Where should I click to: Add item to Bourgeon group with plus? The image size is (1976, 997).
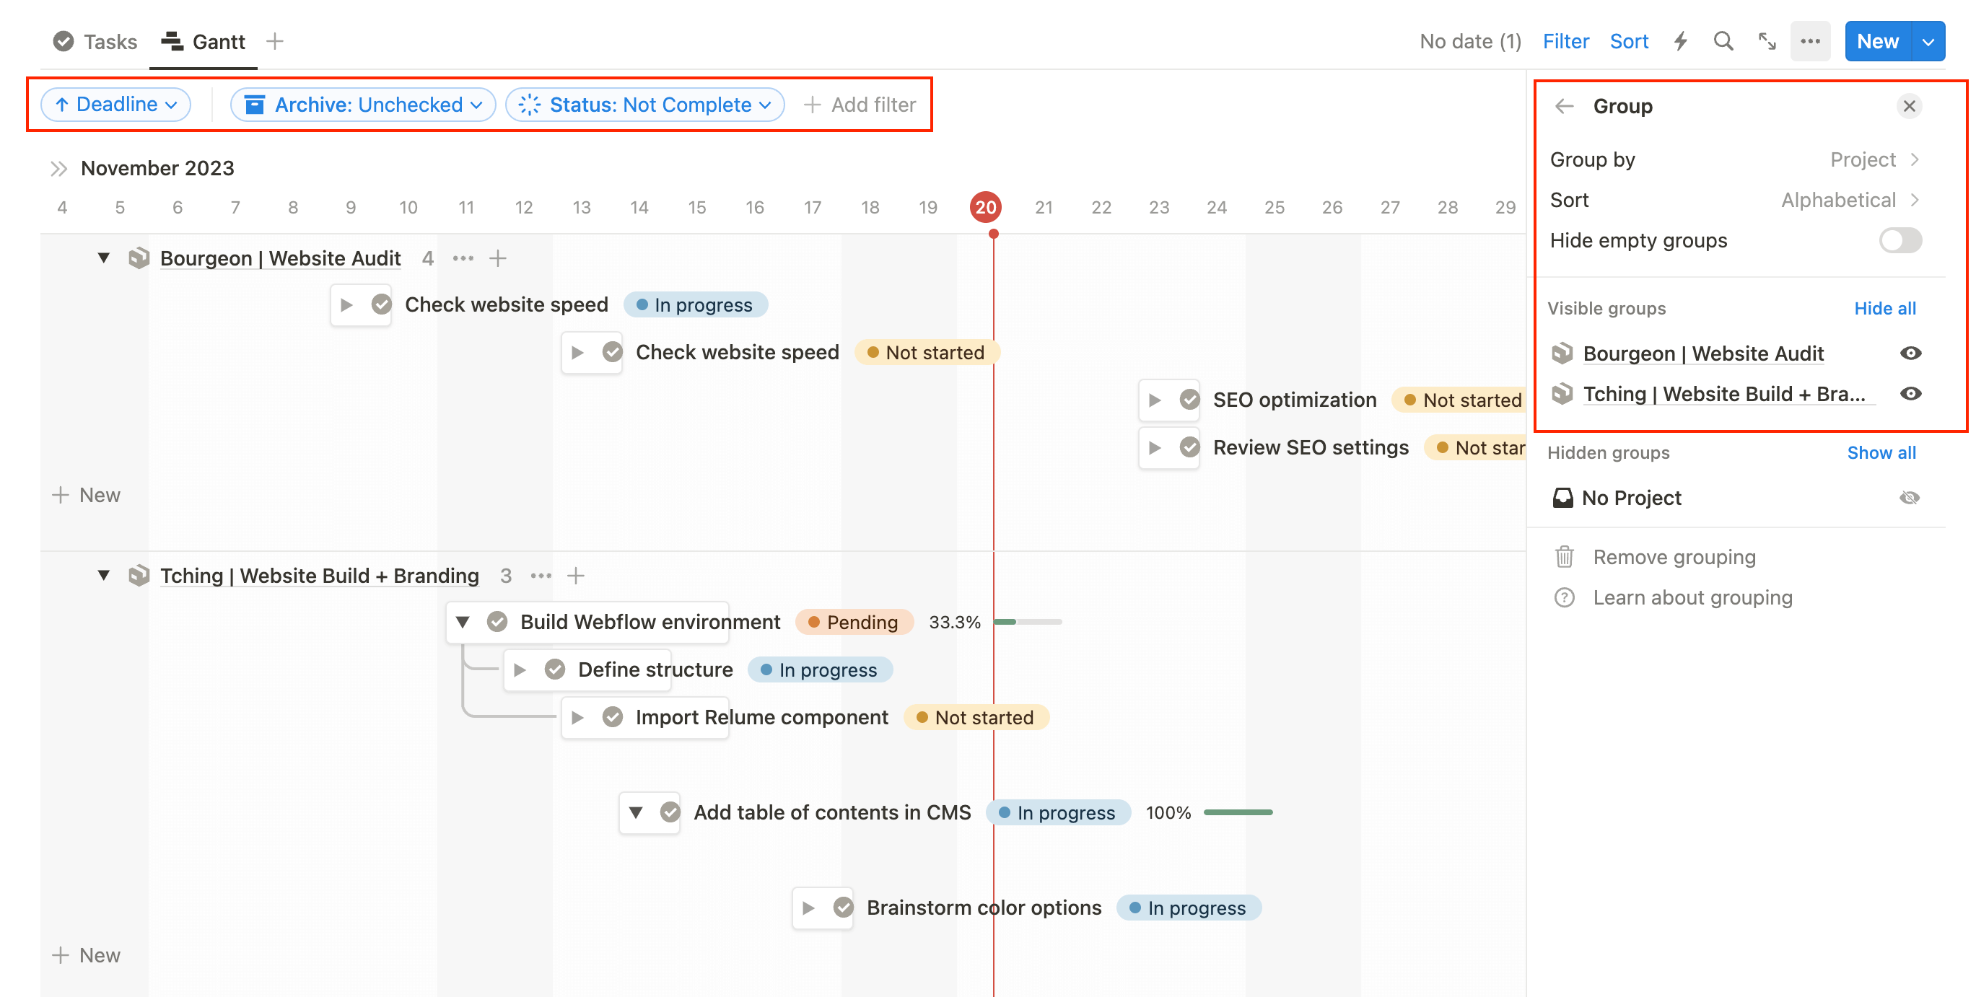[x=498, y=258]
